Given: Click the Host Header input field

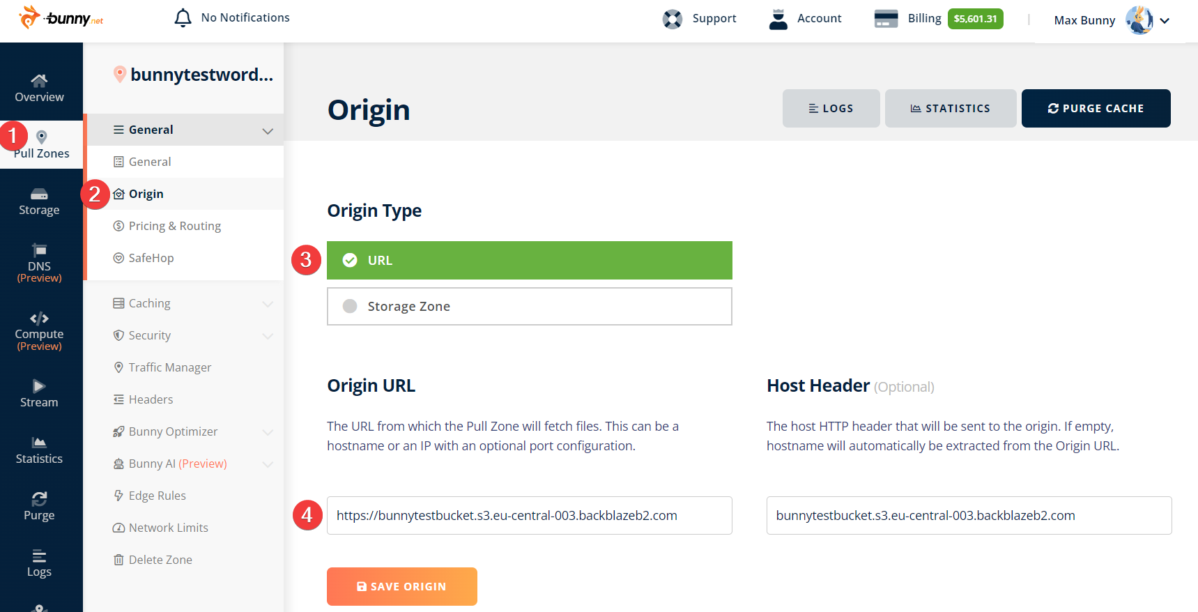Looking at the screenshot, I should pos(969,516).
